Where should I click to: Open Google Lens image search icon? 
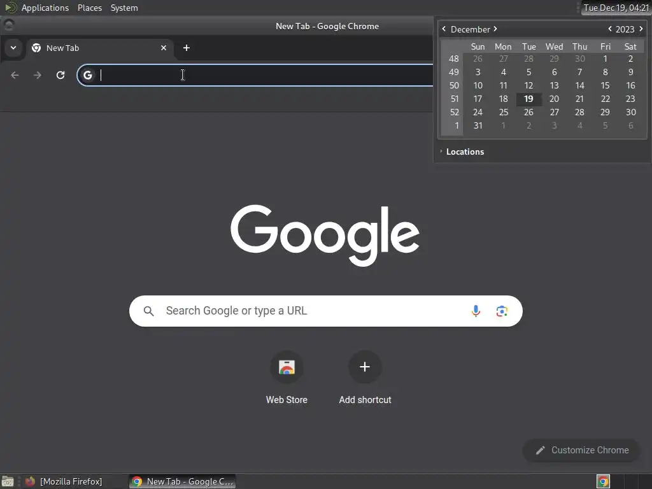[502, 311]
